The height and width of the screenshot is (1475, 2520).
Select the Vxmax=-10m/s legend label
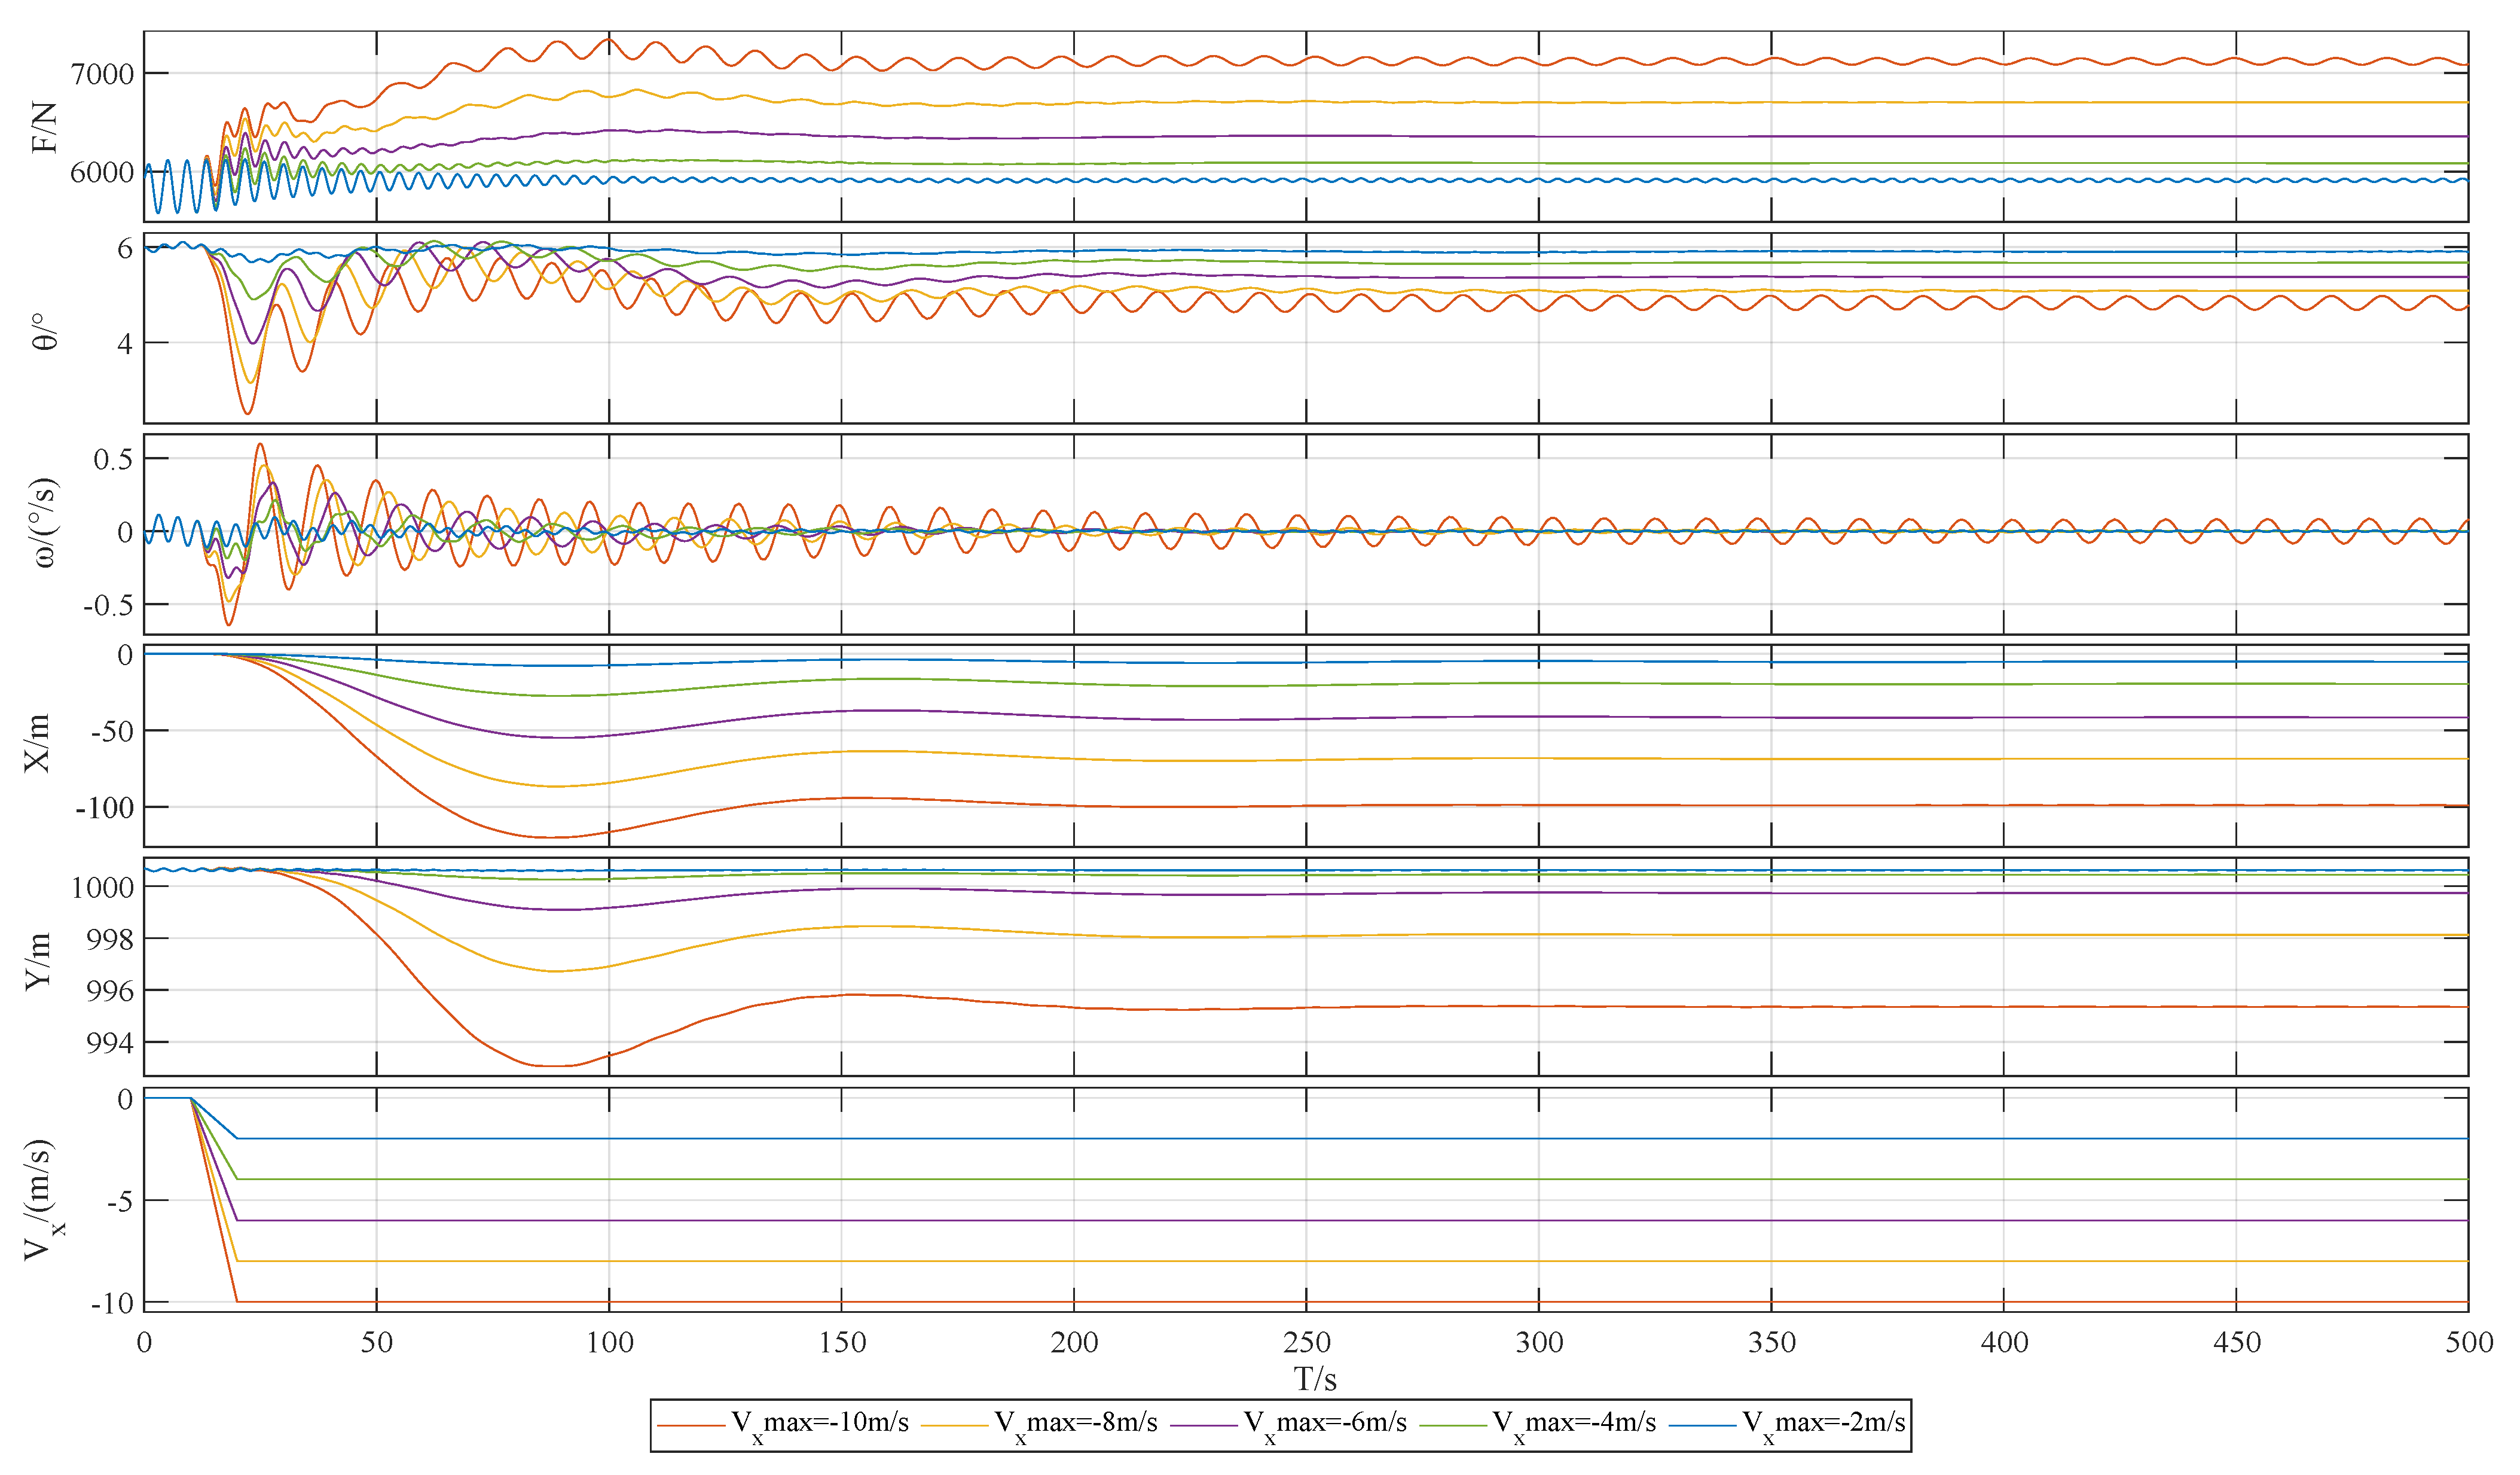pos(820,1424)
